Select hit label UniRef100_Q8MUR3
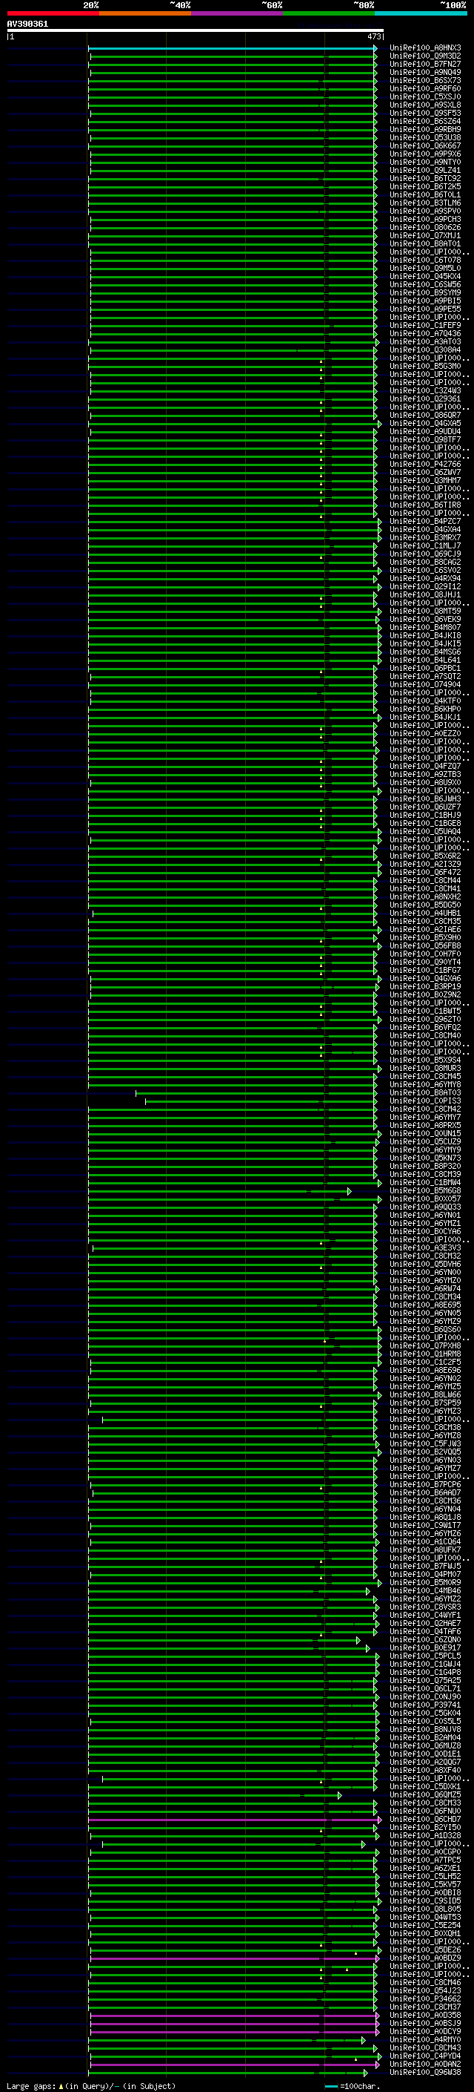This screenshot has width=474, height=2092. point(425,1068)
